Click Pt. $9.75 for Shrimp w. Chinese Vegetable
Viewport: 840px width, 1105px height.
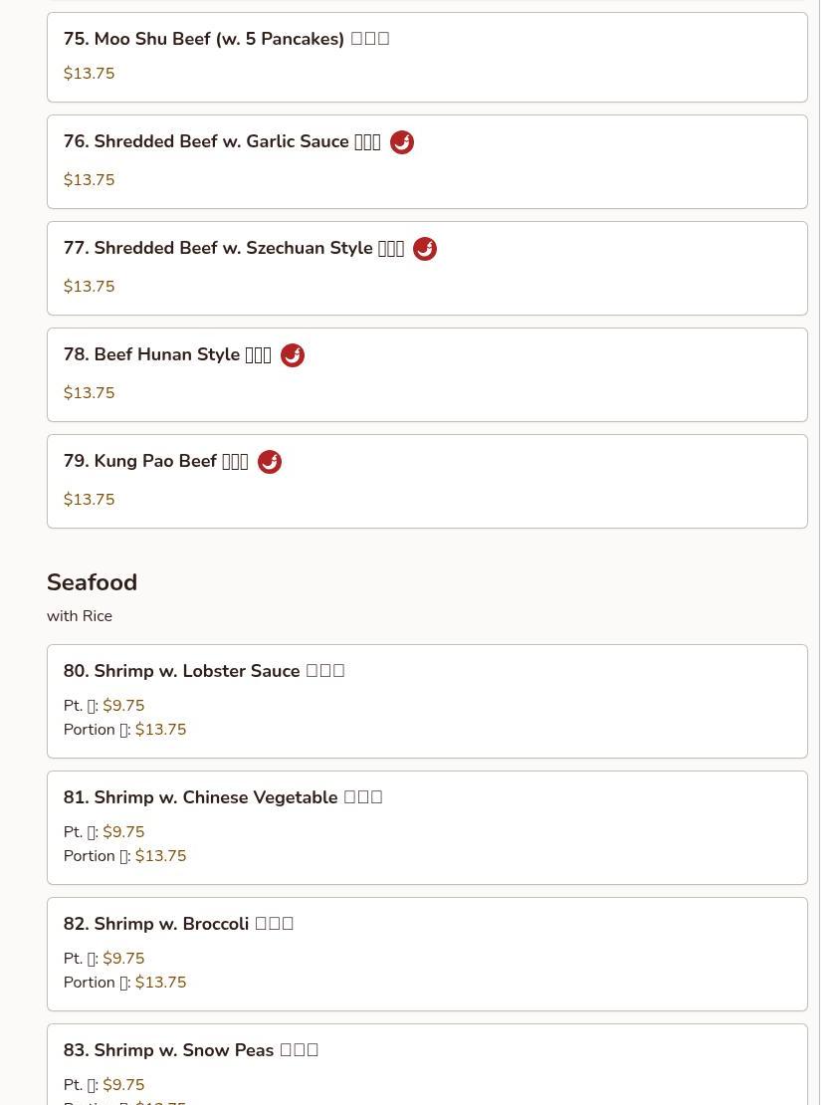105,831
